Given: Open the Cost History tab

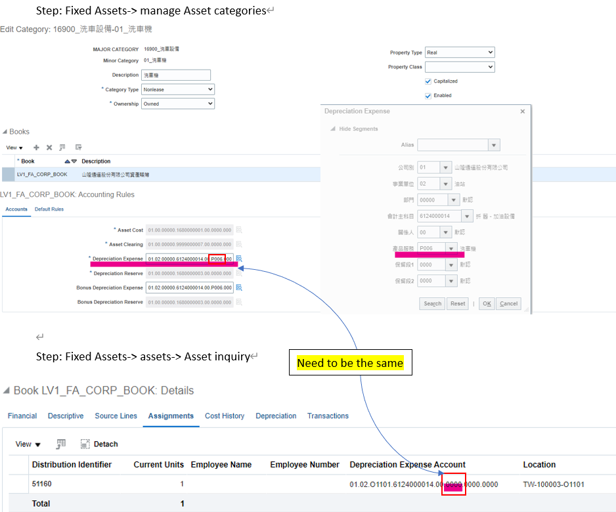Looking at the screenshot, I should (225, 416).
